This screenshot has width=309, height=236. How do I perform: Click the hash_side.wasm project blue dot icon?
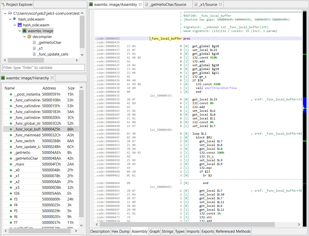pyautogui.click(x=15, y=19)
